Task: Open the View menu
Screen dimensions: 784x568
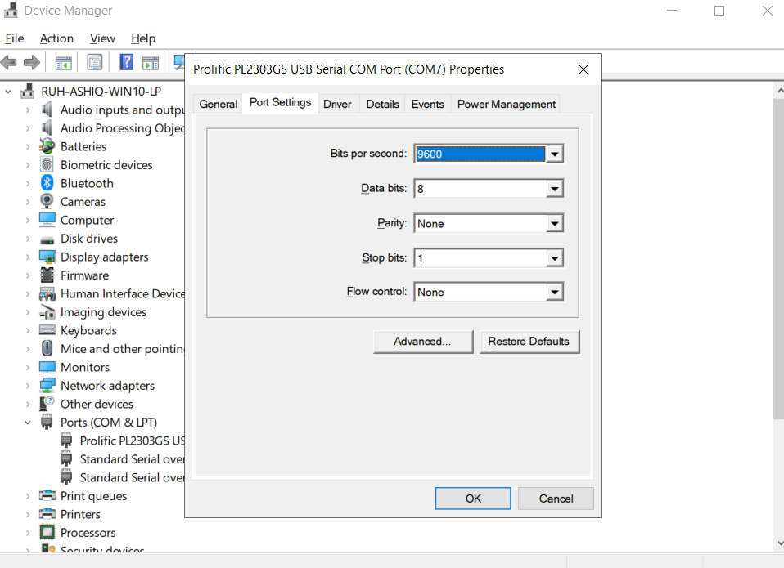Action: (x=102, y=38)
